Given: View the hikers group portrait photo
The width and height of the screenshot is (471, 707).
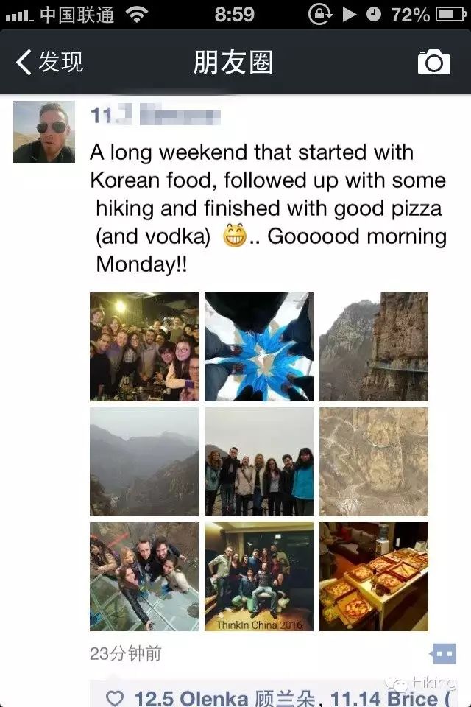Looking at the screenshot, I should click(x=259, y=462).
